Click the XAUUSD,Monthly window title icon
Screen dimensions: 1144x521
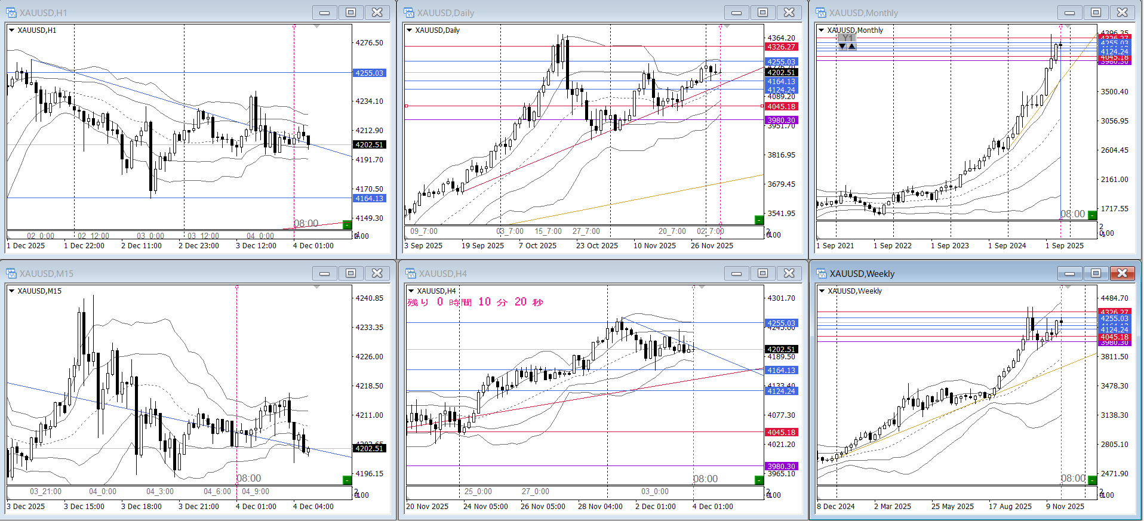coord(822,13)
